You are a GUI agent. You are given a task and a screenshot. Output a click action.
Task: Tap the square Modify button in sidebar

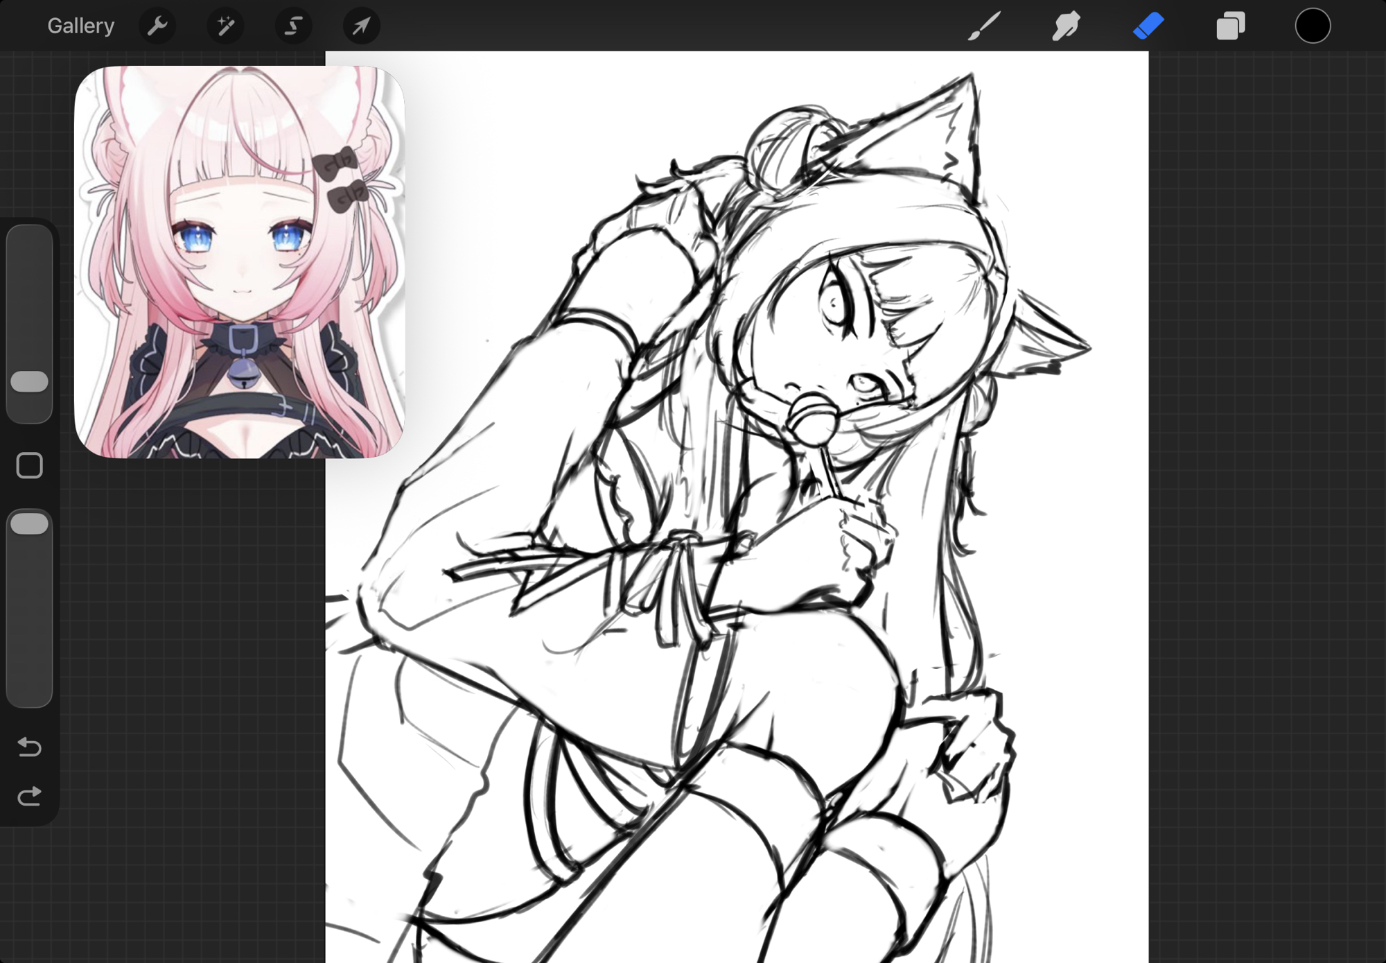pos(30,465)
